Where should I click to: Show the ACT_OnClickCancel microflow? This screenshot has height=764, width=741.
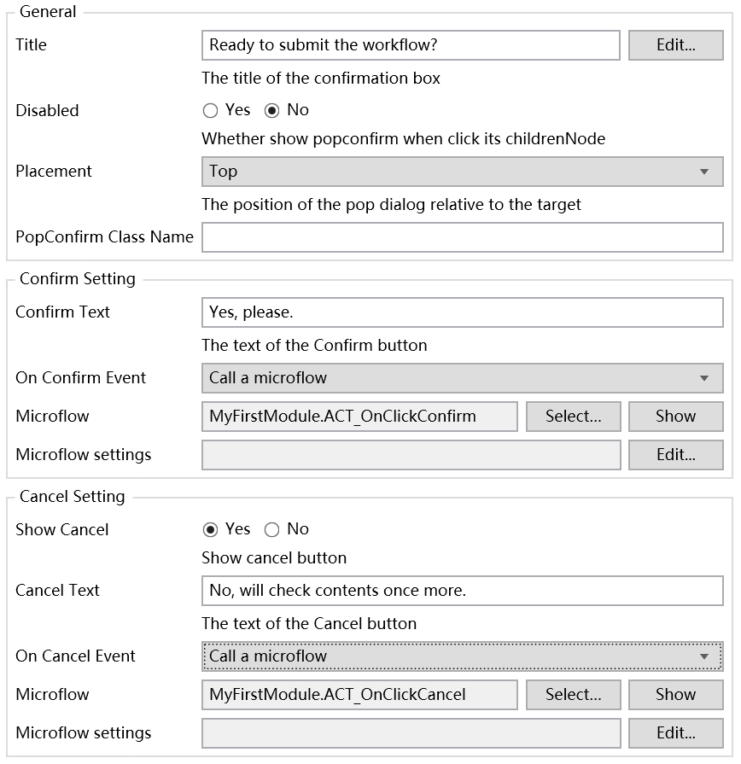pyautogui.click(x=675, y=695)
